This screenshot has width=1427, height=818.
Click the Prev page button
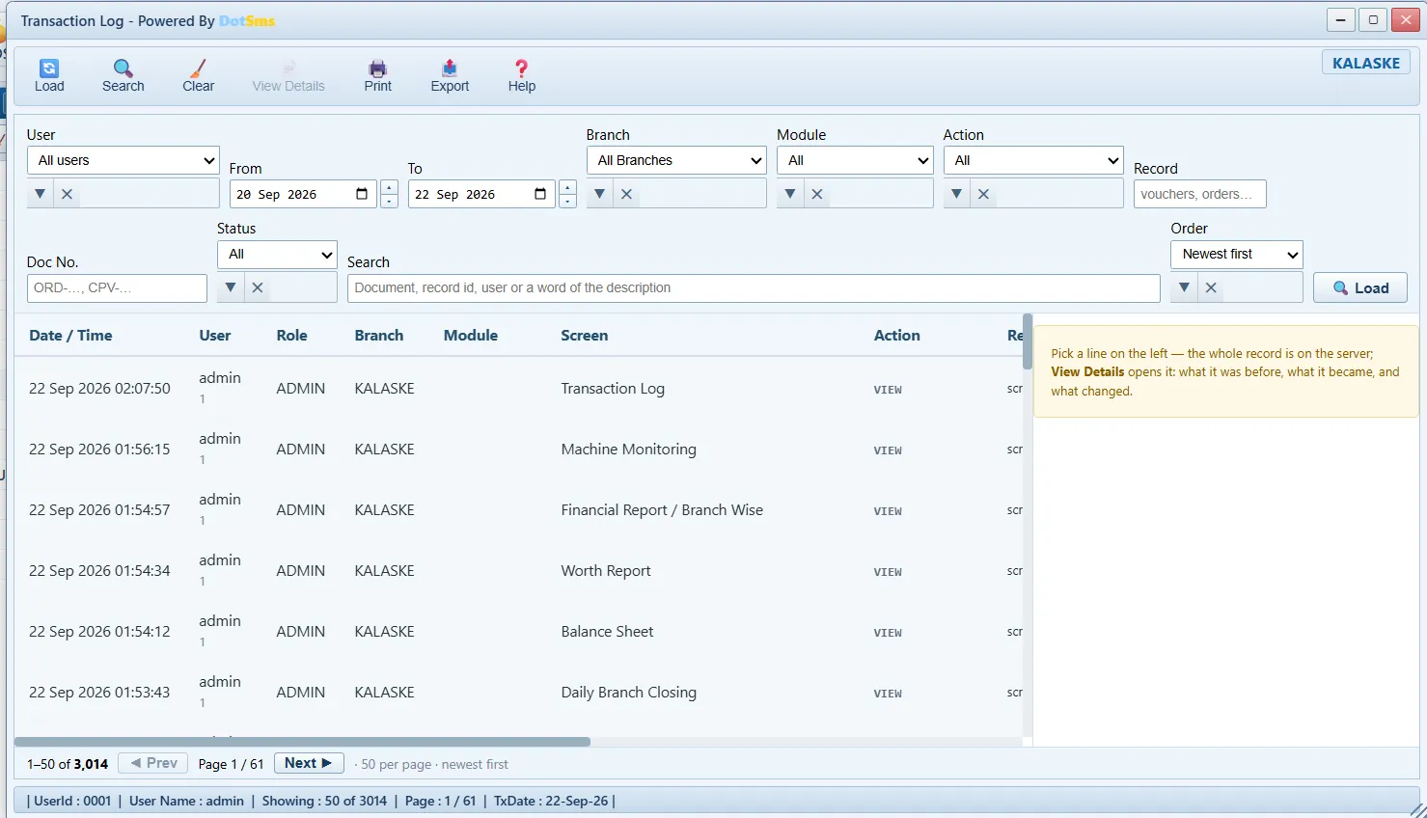[x=153, y=763]
